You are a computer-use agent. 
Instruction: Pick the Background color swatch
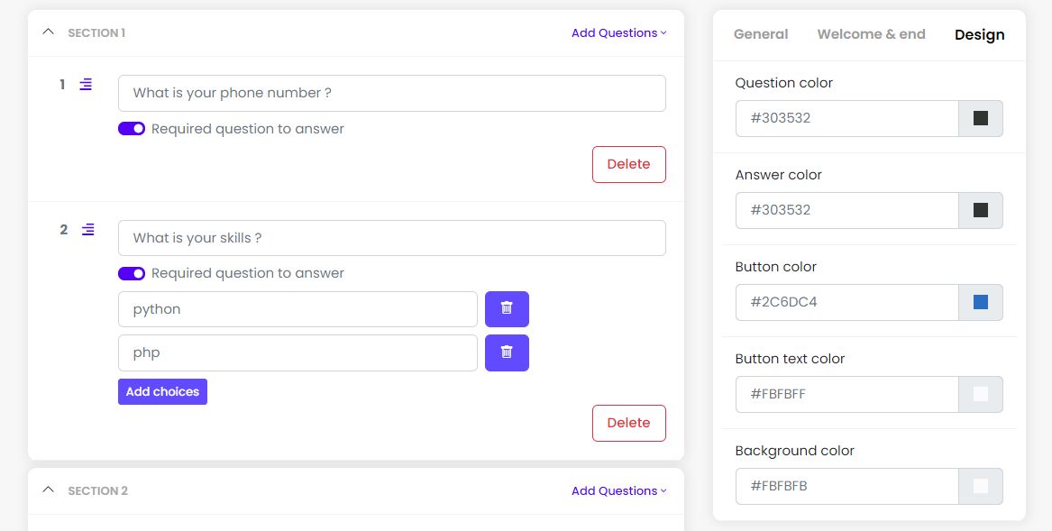tap(981, 486)
